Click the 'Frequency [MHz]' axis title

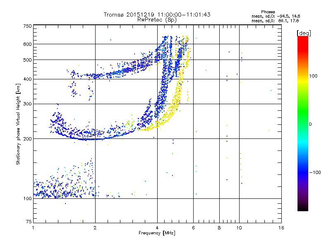pos(157,233)
